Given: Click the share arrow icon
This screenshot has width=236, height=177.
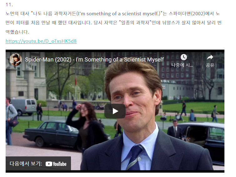Looking at the screenshot, I should pyautogui.click(x=210, y=57).
